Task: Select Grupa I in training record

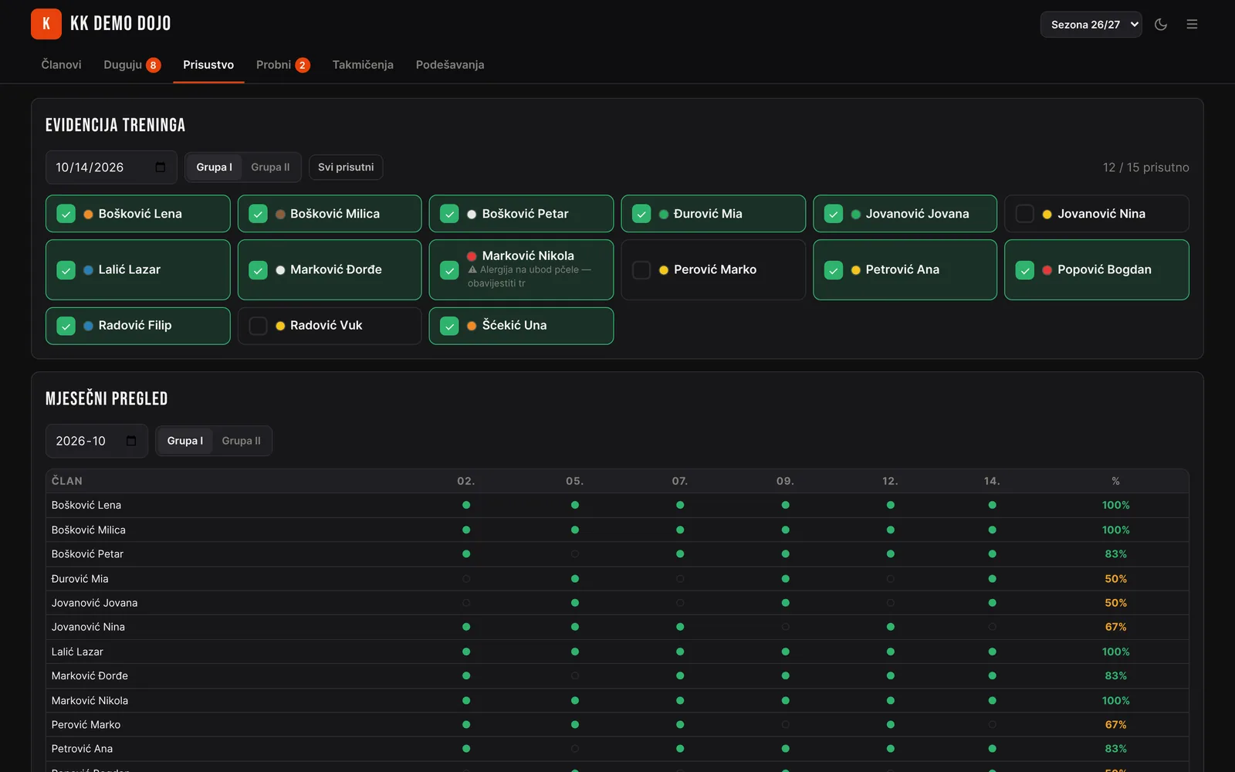Action: [x=214, y=168]
